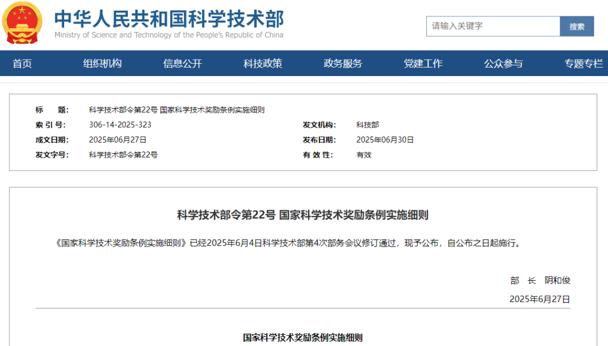The image size is (608, 346).
Task: Select 信息公开 in the navigation bar
Action: 182,64
